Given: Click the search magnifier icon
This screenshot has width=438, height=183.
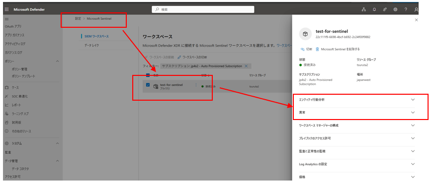Looking at the screenshot, I should click(x=157, y=9).
